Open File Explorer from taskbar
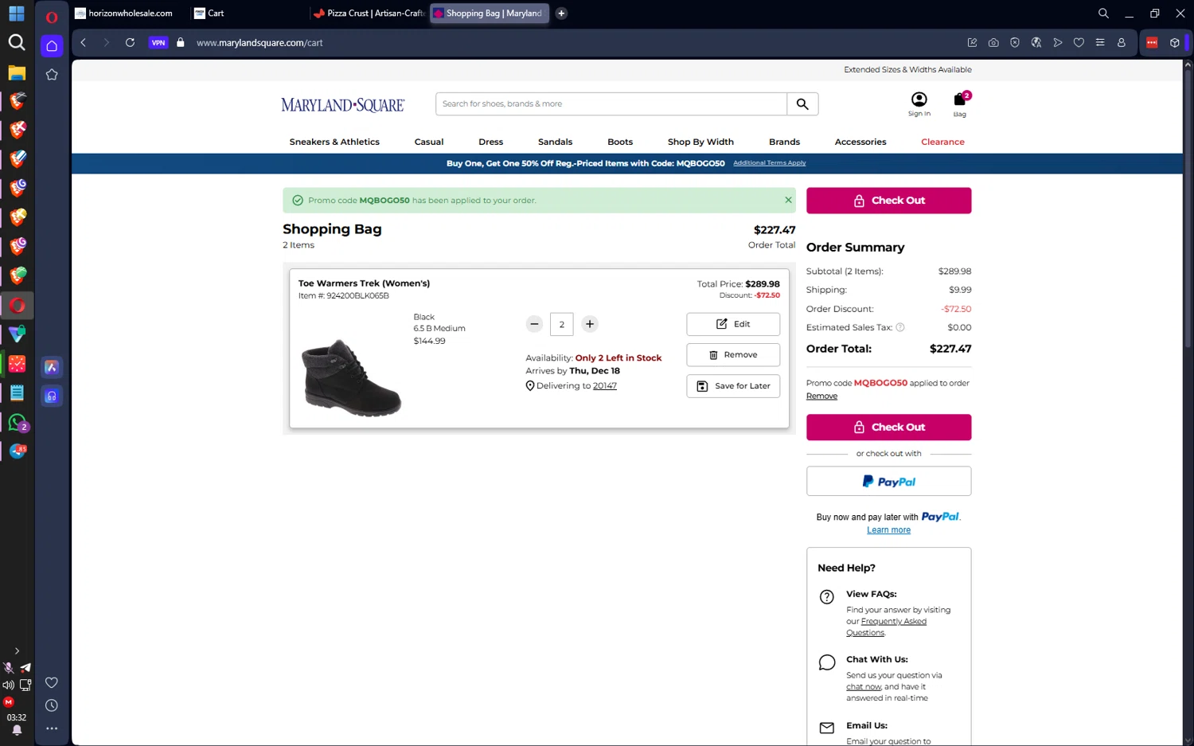 [17, 73]
